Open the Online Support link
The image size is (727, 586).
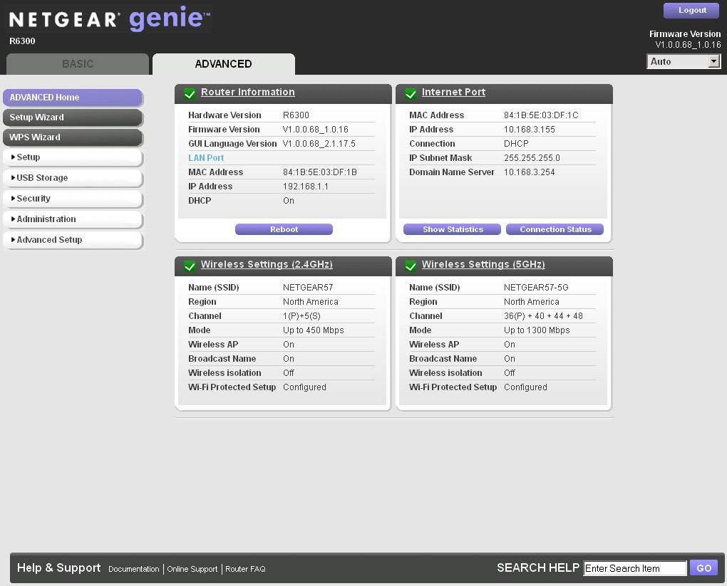coord(192,569)
